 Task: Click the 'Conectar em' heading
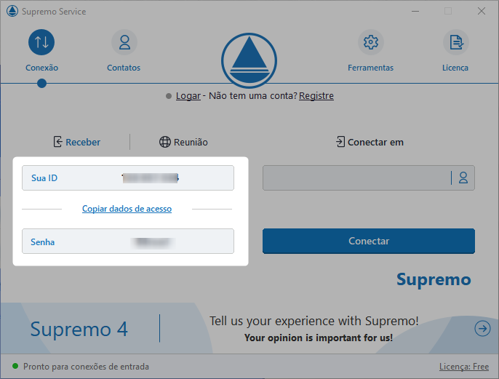pos(375,142)
